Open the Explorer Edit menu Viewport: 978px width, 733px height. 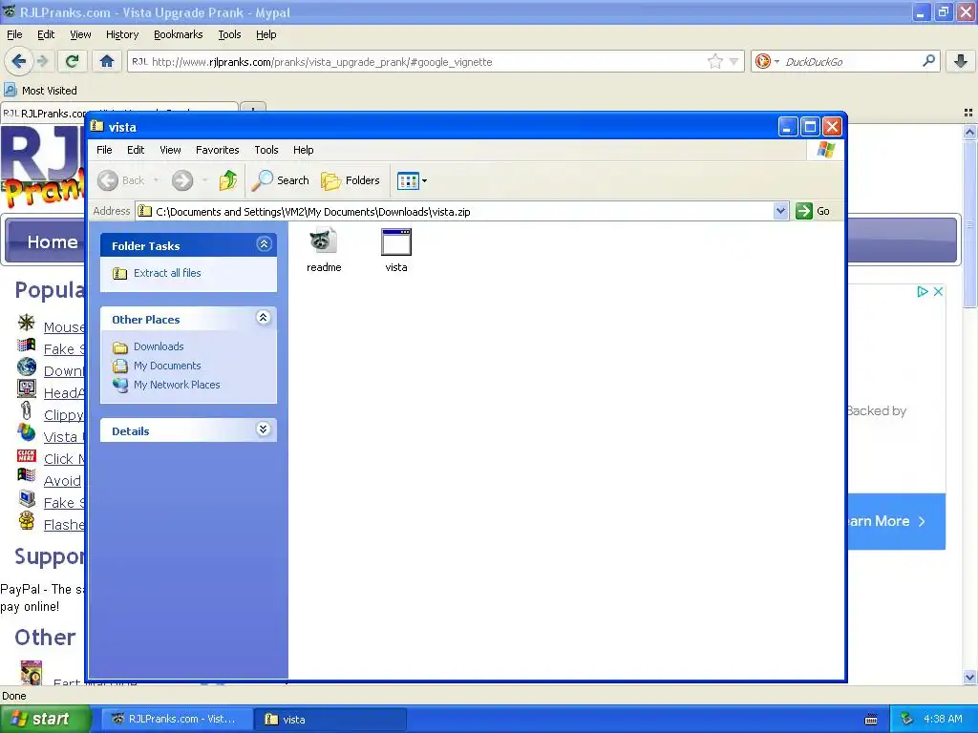136,150
